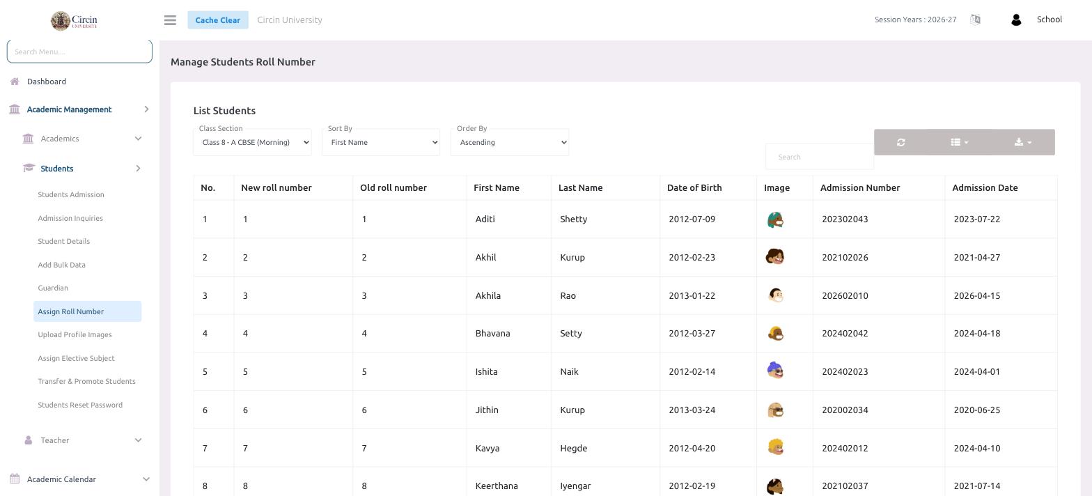Image resolution: width=1092 pixels, height=496 pixels.
Task: Expand Academic Management chevron
Action: coord(146,109)
